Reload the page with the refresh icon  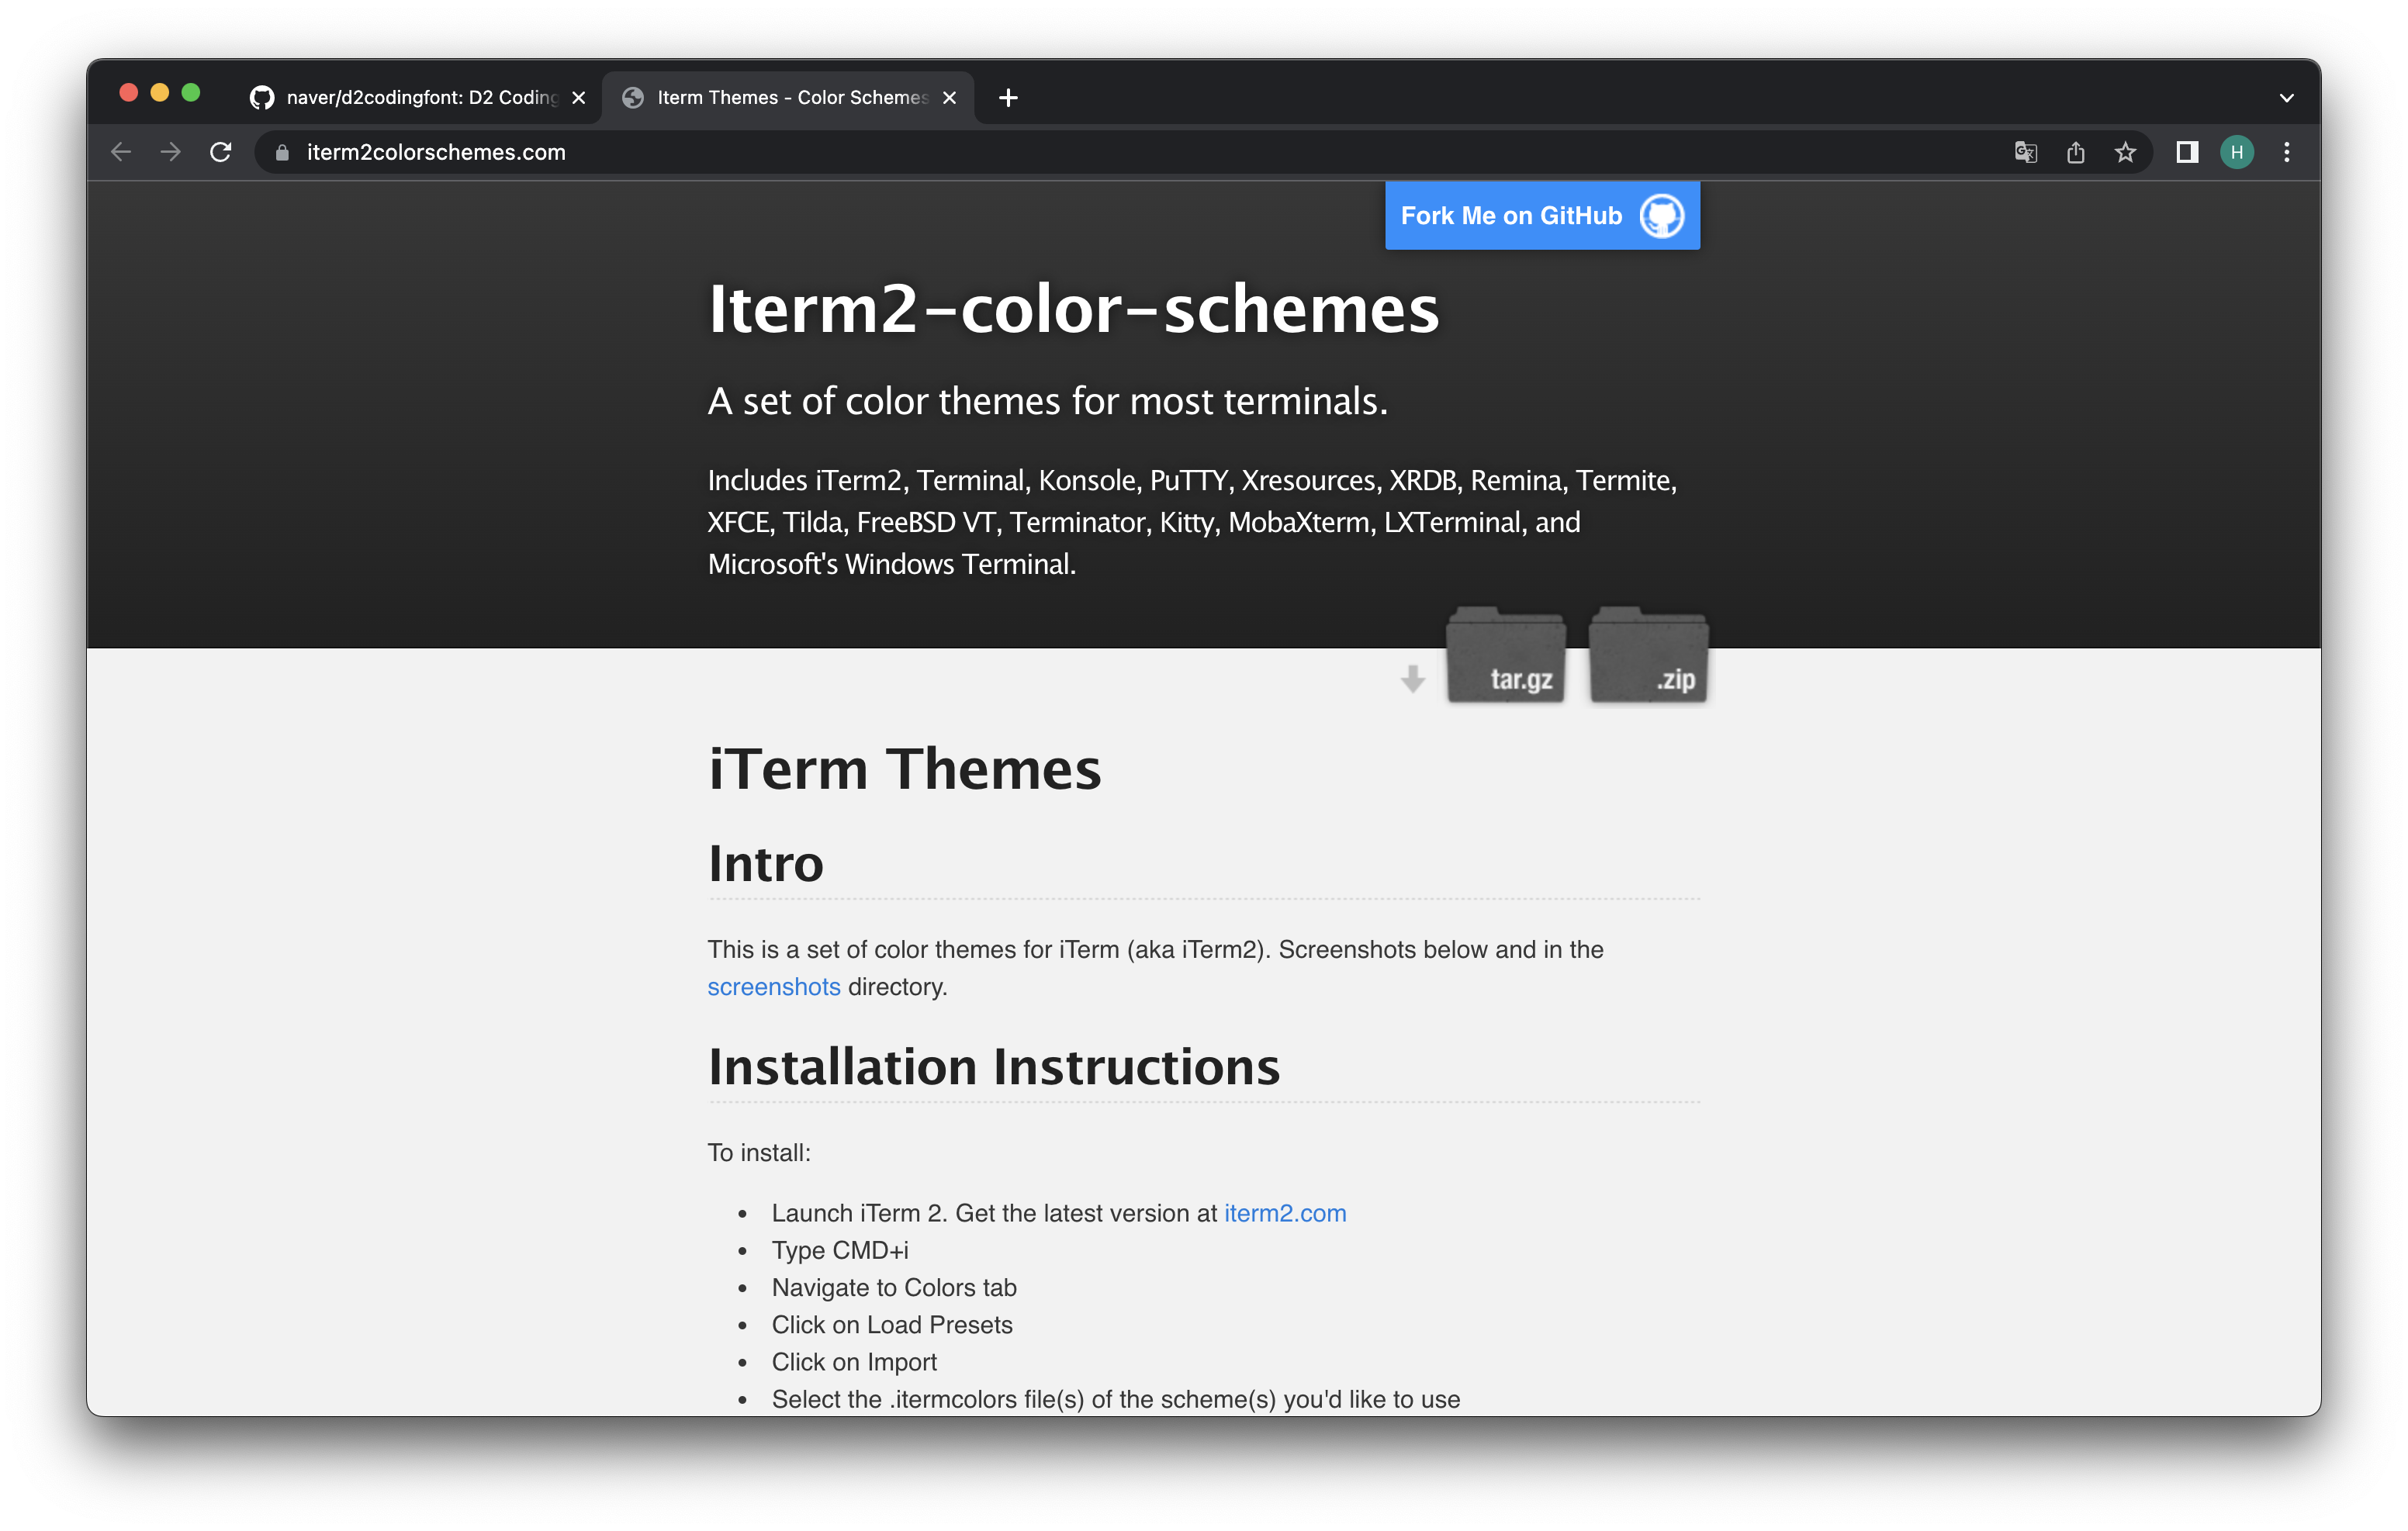click(x=221, y=152)
